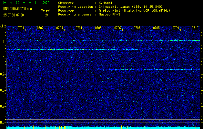The height and width of the screenshot is (129, 203).
Task: Click the 0.8 frequency axis label
Action: click(x=3, y=90)
